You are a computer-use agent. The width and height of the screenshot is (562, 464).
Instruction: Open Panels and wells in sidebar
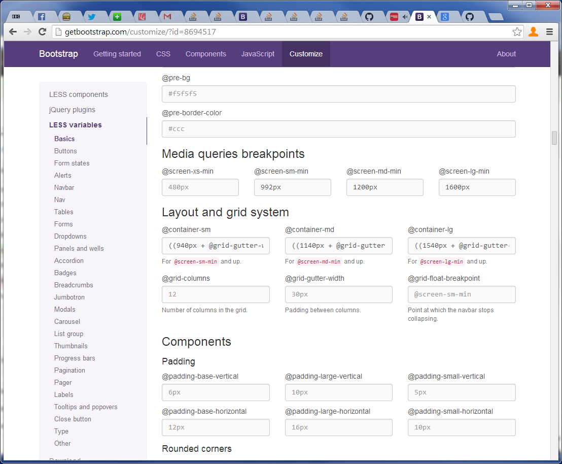[x=79, y=249]
